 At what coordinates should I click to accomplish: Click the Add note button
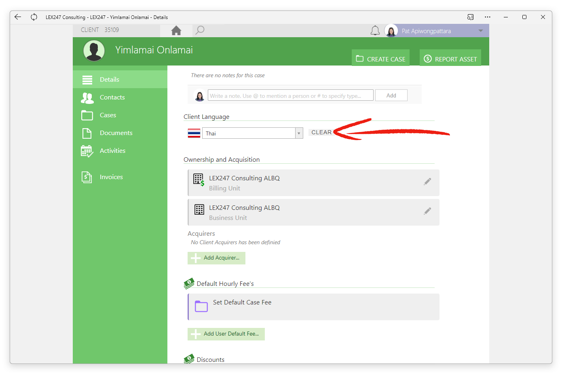click(x=391, y=95)
